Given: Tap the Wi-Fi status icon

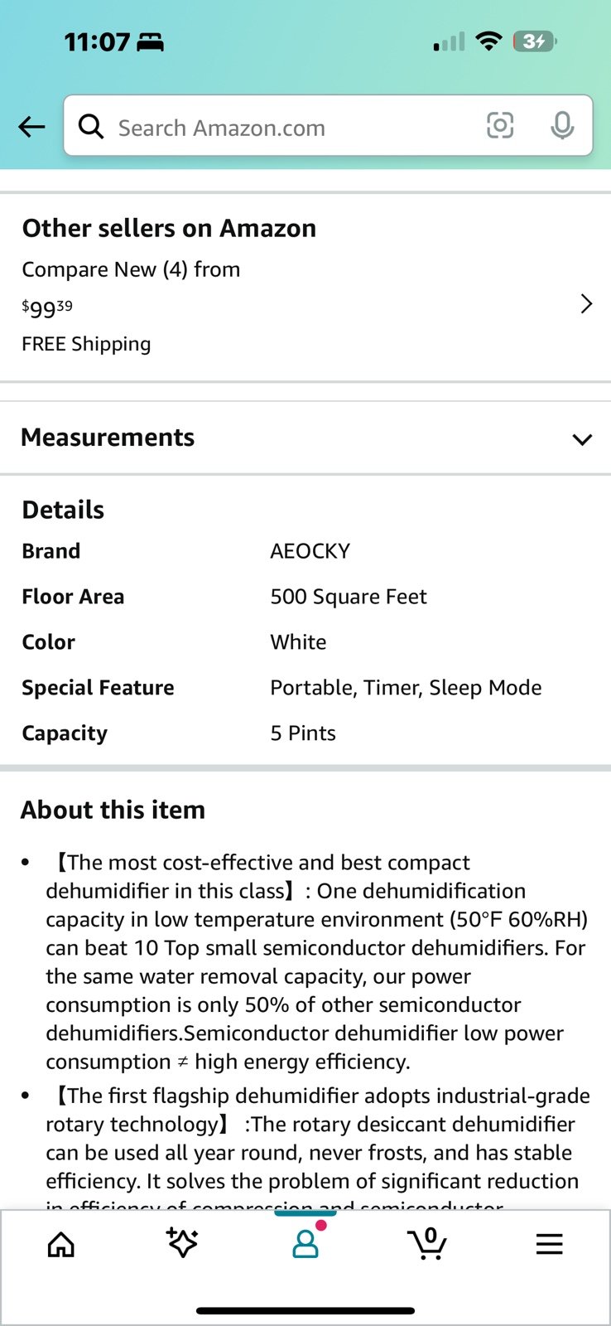Looking at the screenshot, I should (489, 41).
